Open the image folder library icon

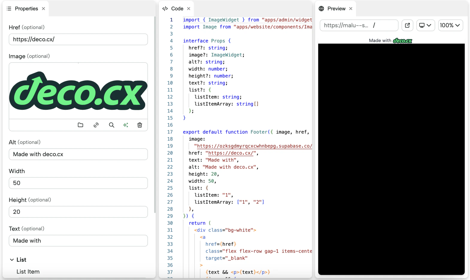click(x=80, y=125)
